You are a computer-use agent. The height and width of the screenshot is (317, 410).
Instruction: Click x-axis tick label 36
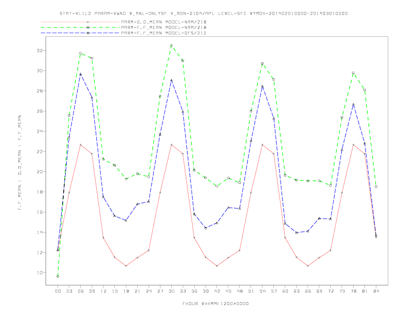(194, 291)
